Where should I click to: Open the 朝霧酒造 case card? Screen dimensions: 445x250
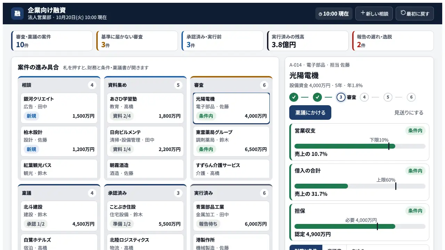[145, 169]
